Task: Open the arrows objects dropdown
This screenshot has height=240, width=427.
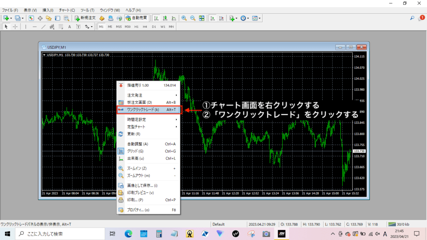Action: click(88, 27)
